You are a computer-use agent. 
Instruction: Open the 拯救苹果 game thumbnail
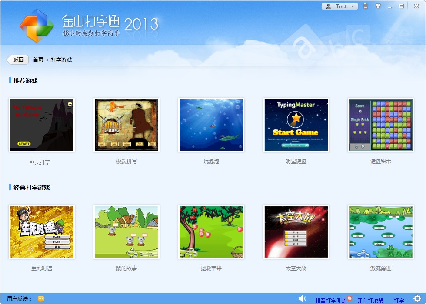[211, 232]
